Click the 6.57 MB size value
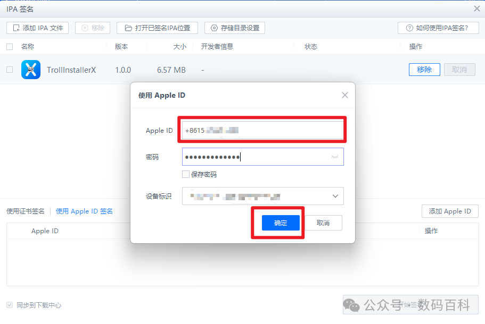Screen dimensions: 485x324 [171, 70]
